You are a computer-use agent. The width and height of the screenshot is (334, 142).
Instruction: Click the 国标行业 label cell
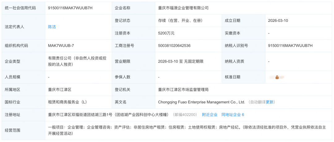pos(24,102)
